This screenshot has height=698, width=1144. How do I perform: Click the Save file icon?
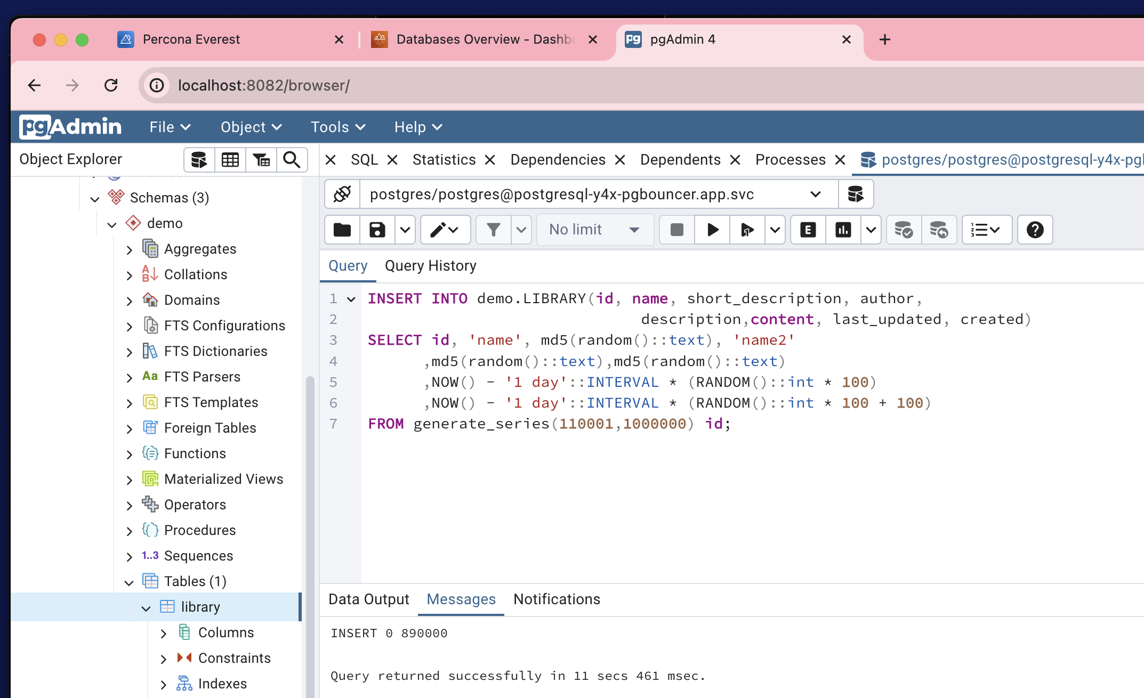tap(377, 230)
